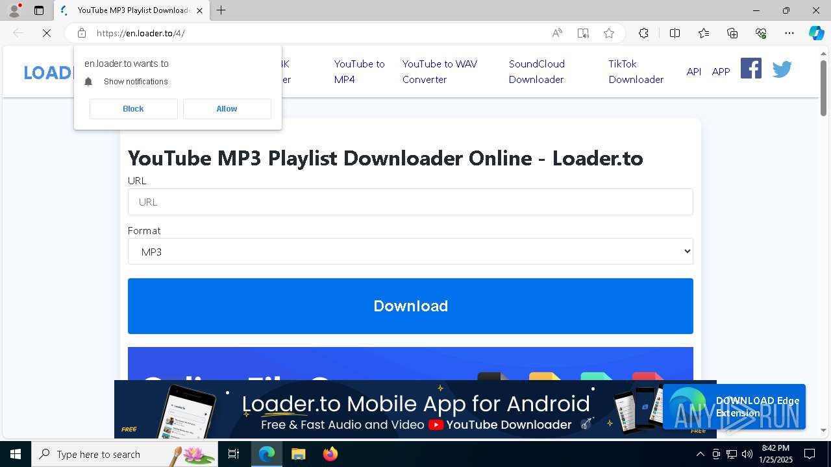Toggle split screen view icon

[675, 33]
